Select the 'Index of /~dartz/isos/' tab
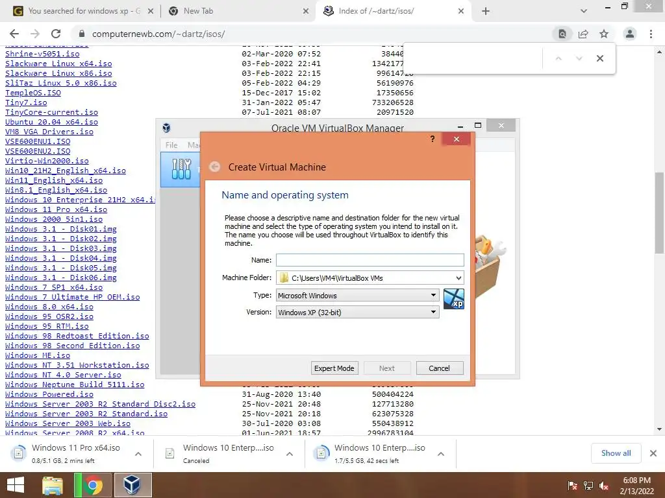This screenshot has height=498, width=665. [x=392, y=11]
